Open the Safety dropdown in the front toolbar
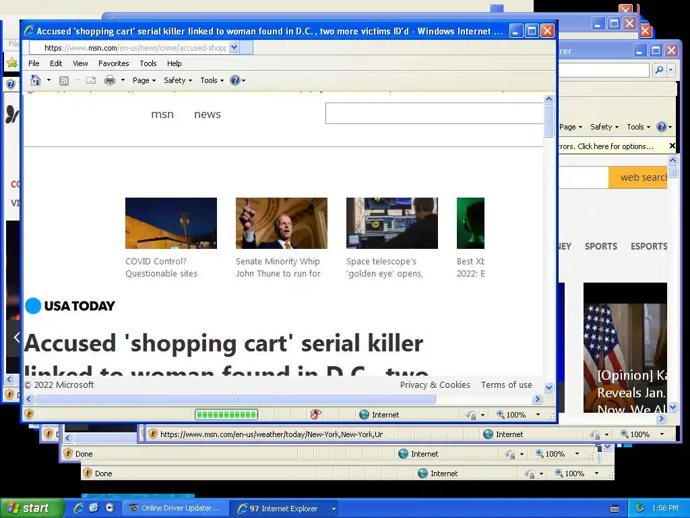The height and width of the screenshot is (518, 690). (x=178, y=80)
